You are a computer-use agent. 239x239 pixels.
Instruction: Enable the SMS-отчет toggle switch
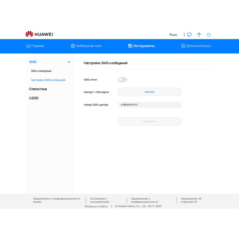[122, 80]
